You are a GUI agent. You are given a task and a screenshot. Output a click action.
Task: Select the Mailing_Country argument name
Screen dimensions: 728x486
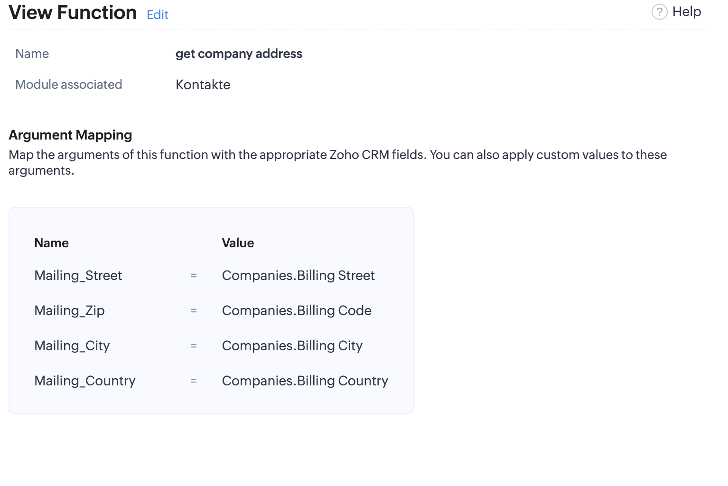point(85,381)
